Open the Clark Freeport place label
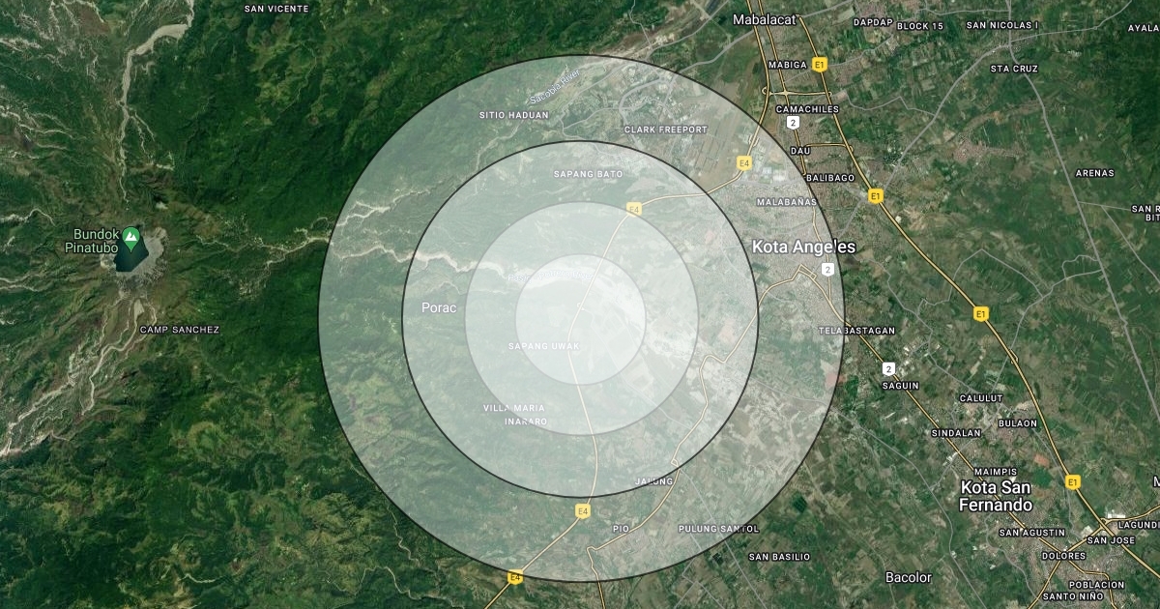1160x609 pixels. [x=666, y=130]
